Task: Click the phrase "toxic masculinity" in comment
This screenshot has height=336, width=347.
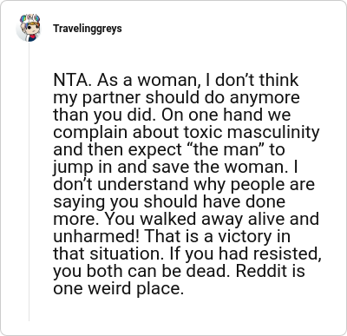Action: point(252,133)
